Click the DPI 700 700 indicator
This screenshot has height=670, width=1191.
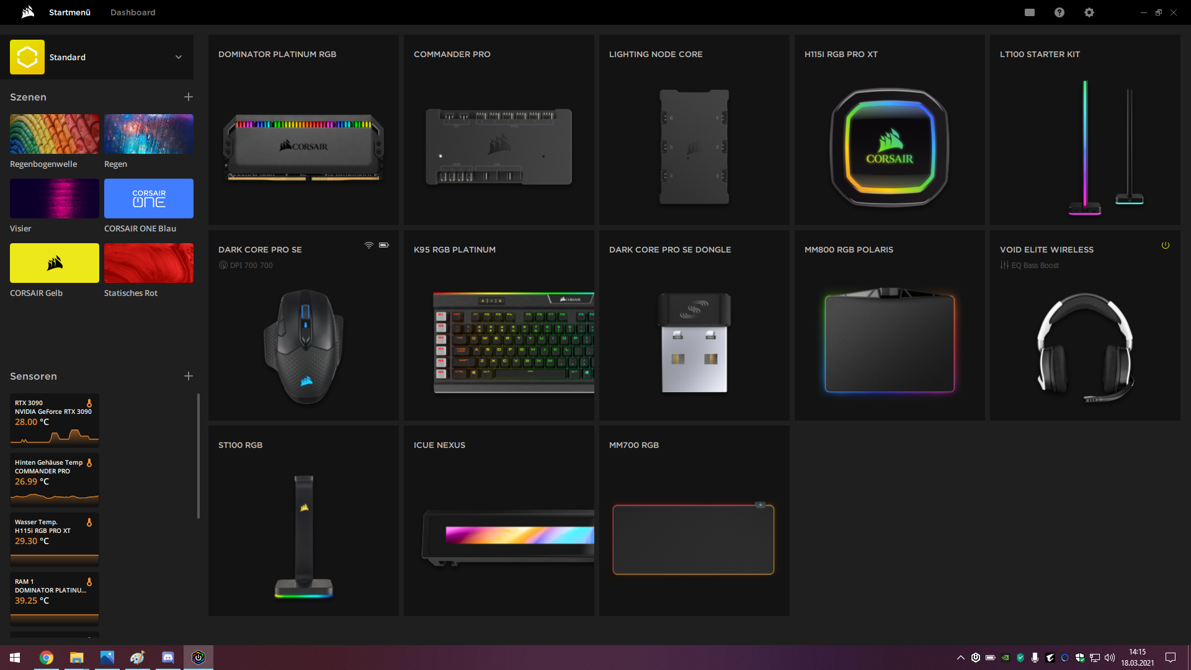pos(246,266)
